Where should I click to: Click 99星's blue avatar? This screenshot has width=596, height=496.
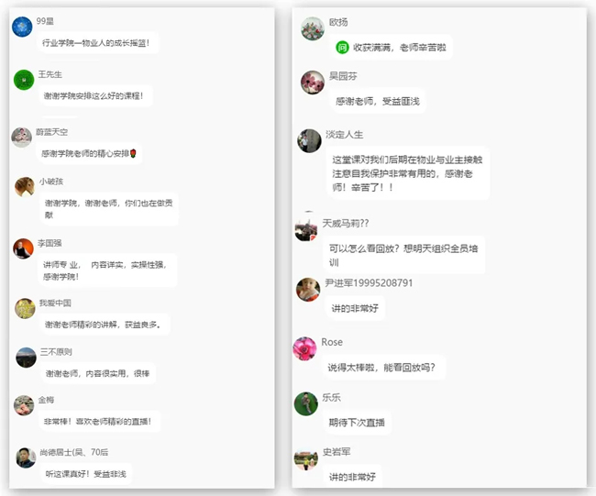pyautogui.click(x=22, y=27)
